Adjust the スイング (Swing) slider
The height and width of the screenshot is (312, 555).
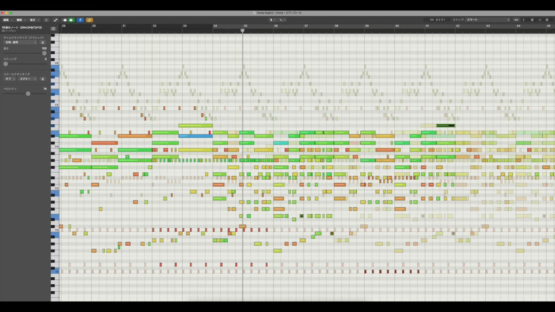pos(6,64)
